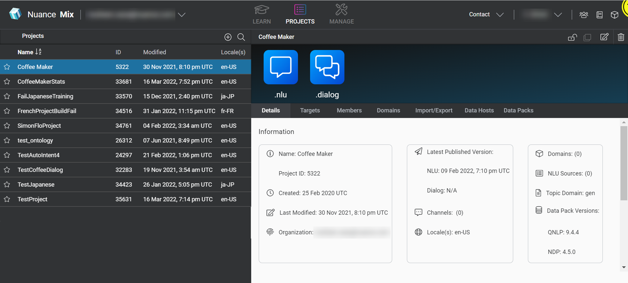Screen dimensions: 628x283
Task: Click the users group icon
Action: point(584,15)
